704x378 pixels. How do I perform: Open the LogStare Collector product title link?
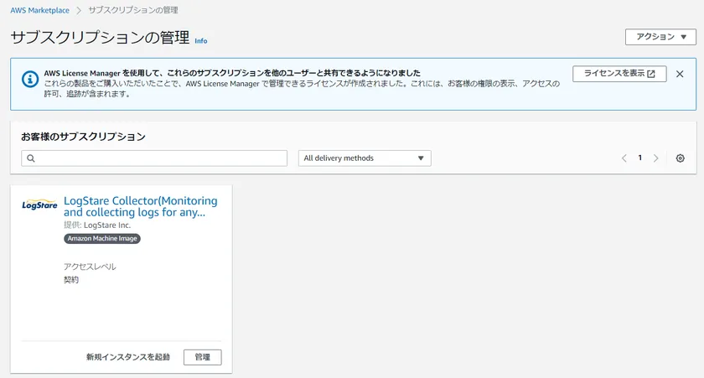(x=140, y=206)
